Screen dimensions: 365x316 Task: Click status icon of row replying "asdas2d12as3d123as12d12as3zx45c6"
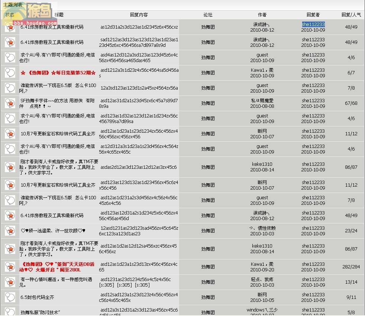10,167
